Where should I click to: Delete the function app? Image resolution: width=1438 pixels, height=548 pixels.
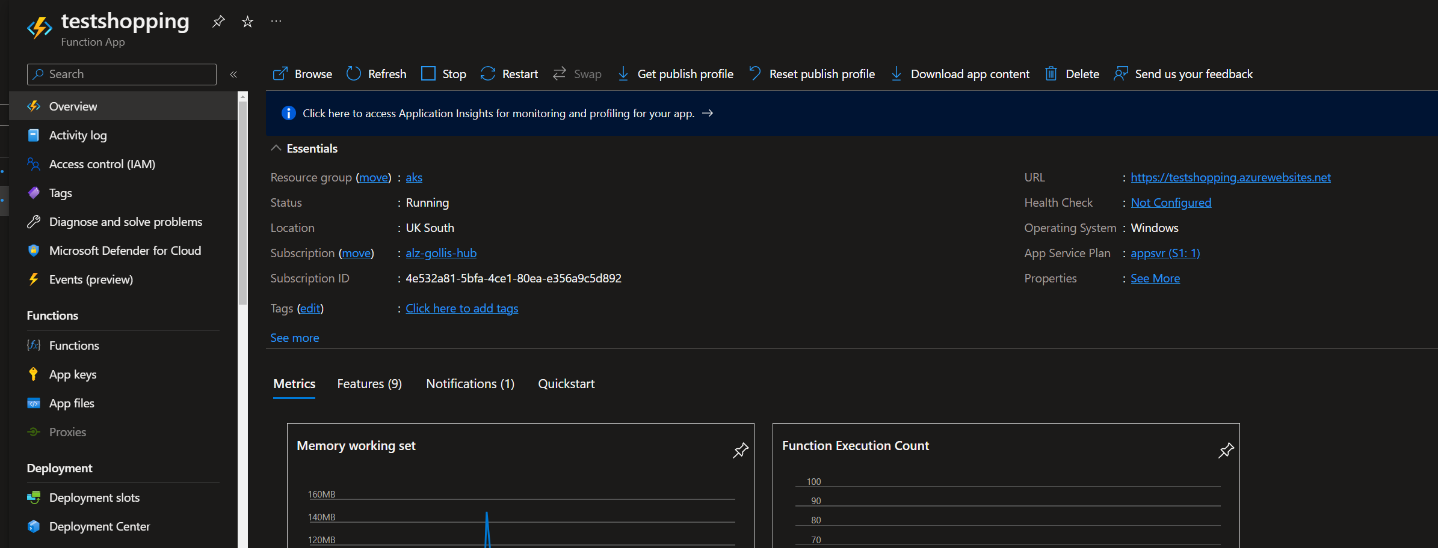(x=1072, y=74)
